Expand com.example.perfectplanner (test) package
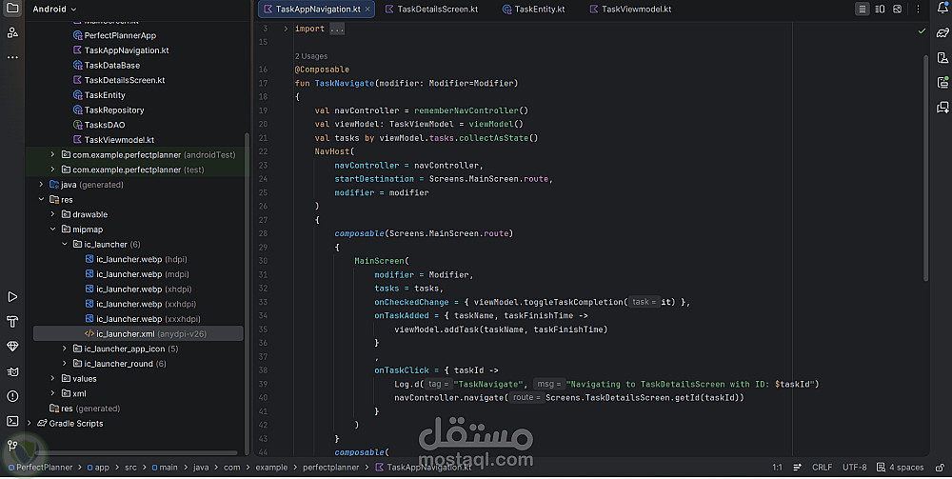The width and height of the screenshot is (952, 479). [x=52, y=170]
